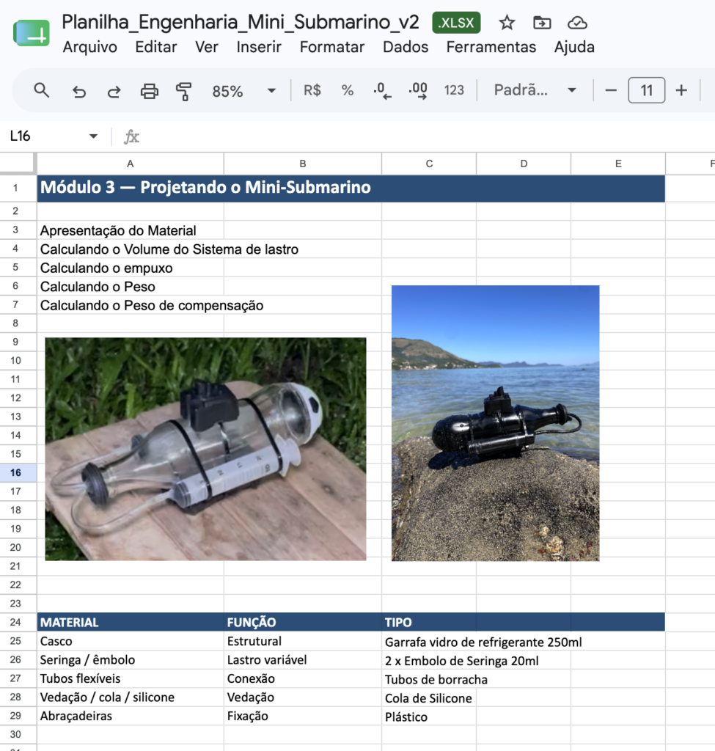
Task: Format as currency with R$ button
Action: (x=312, y=90)
